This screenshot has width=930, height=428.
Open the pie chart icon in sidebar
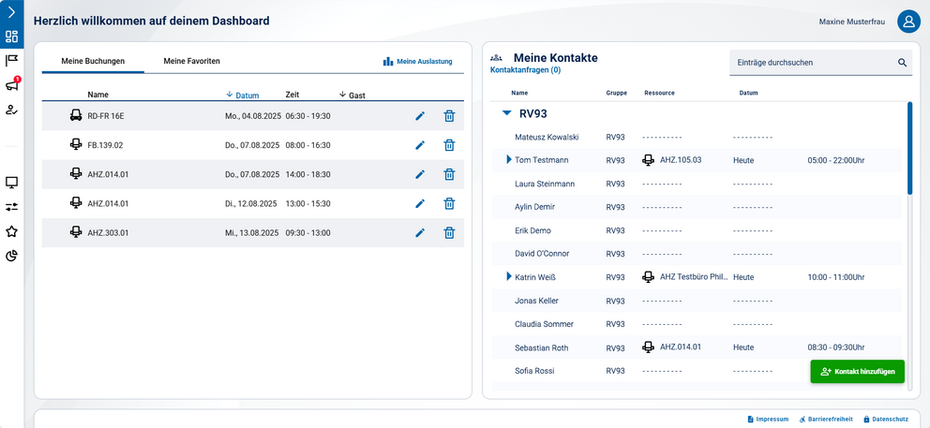[x=12, y=256]
